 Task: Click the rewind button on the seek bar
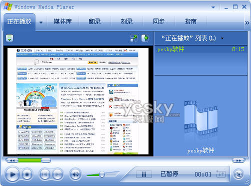point(12,160)
